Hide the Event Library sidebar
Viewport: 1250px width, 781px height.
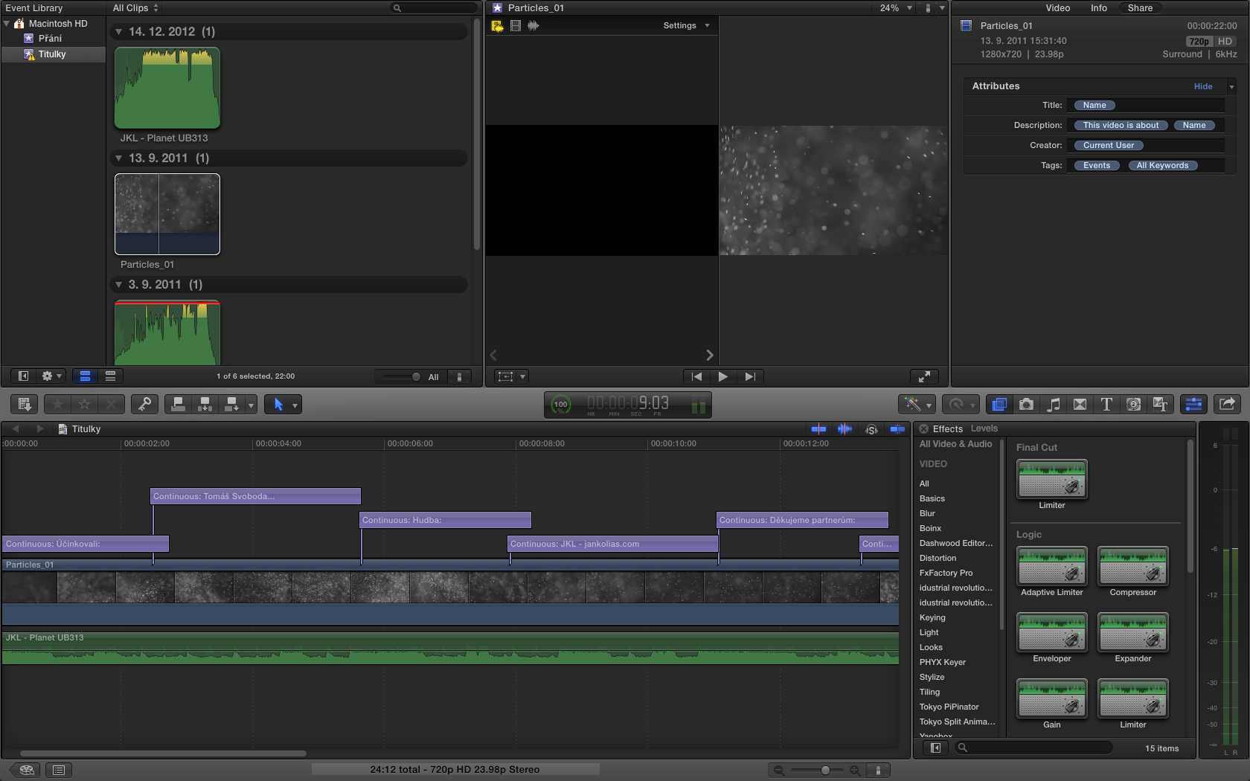point(23,376)
